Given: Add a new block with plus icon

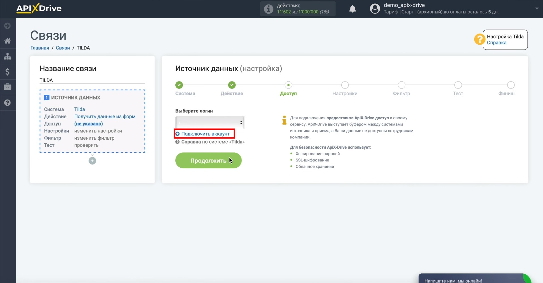Looking at the screenshot, I should (92, 161).
